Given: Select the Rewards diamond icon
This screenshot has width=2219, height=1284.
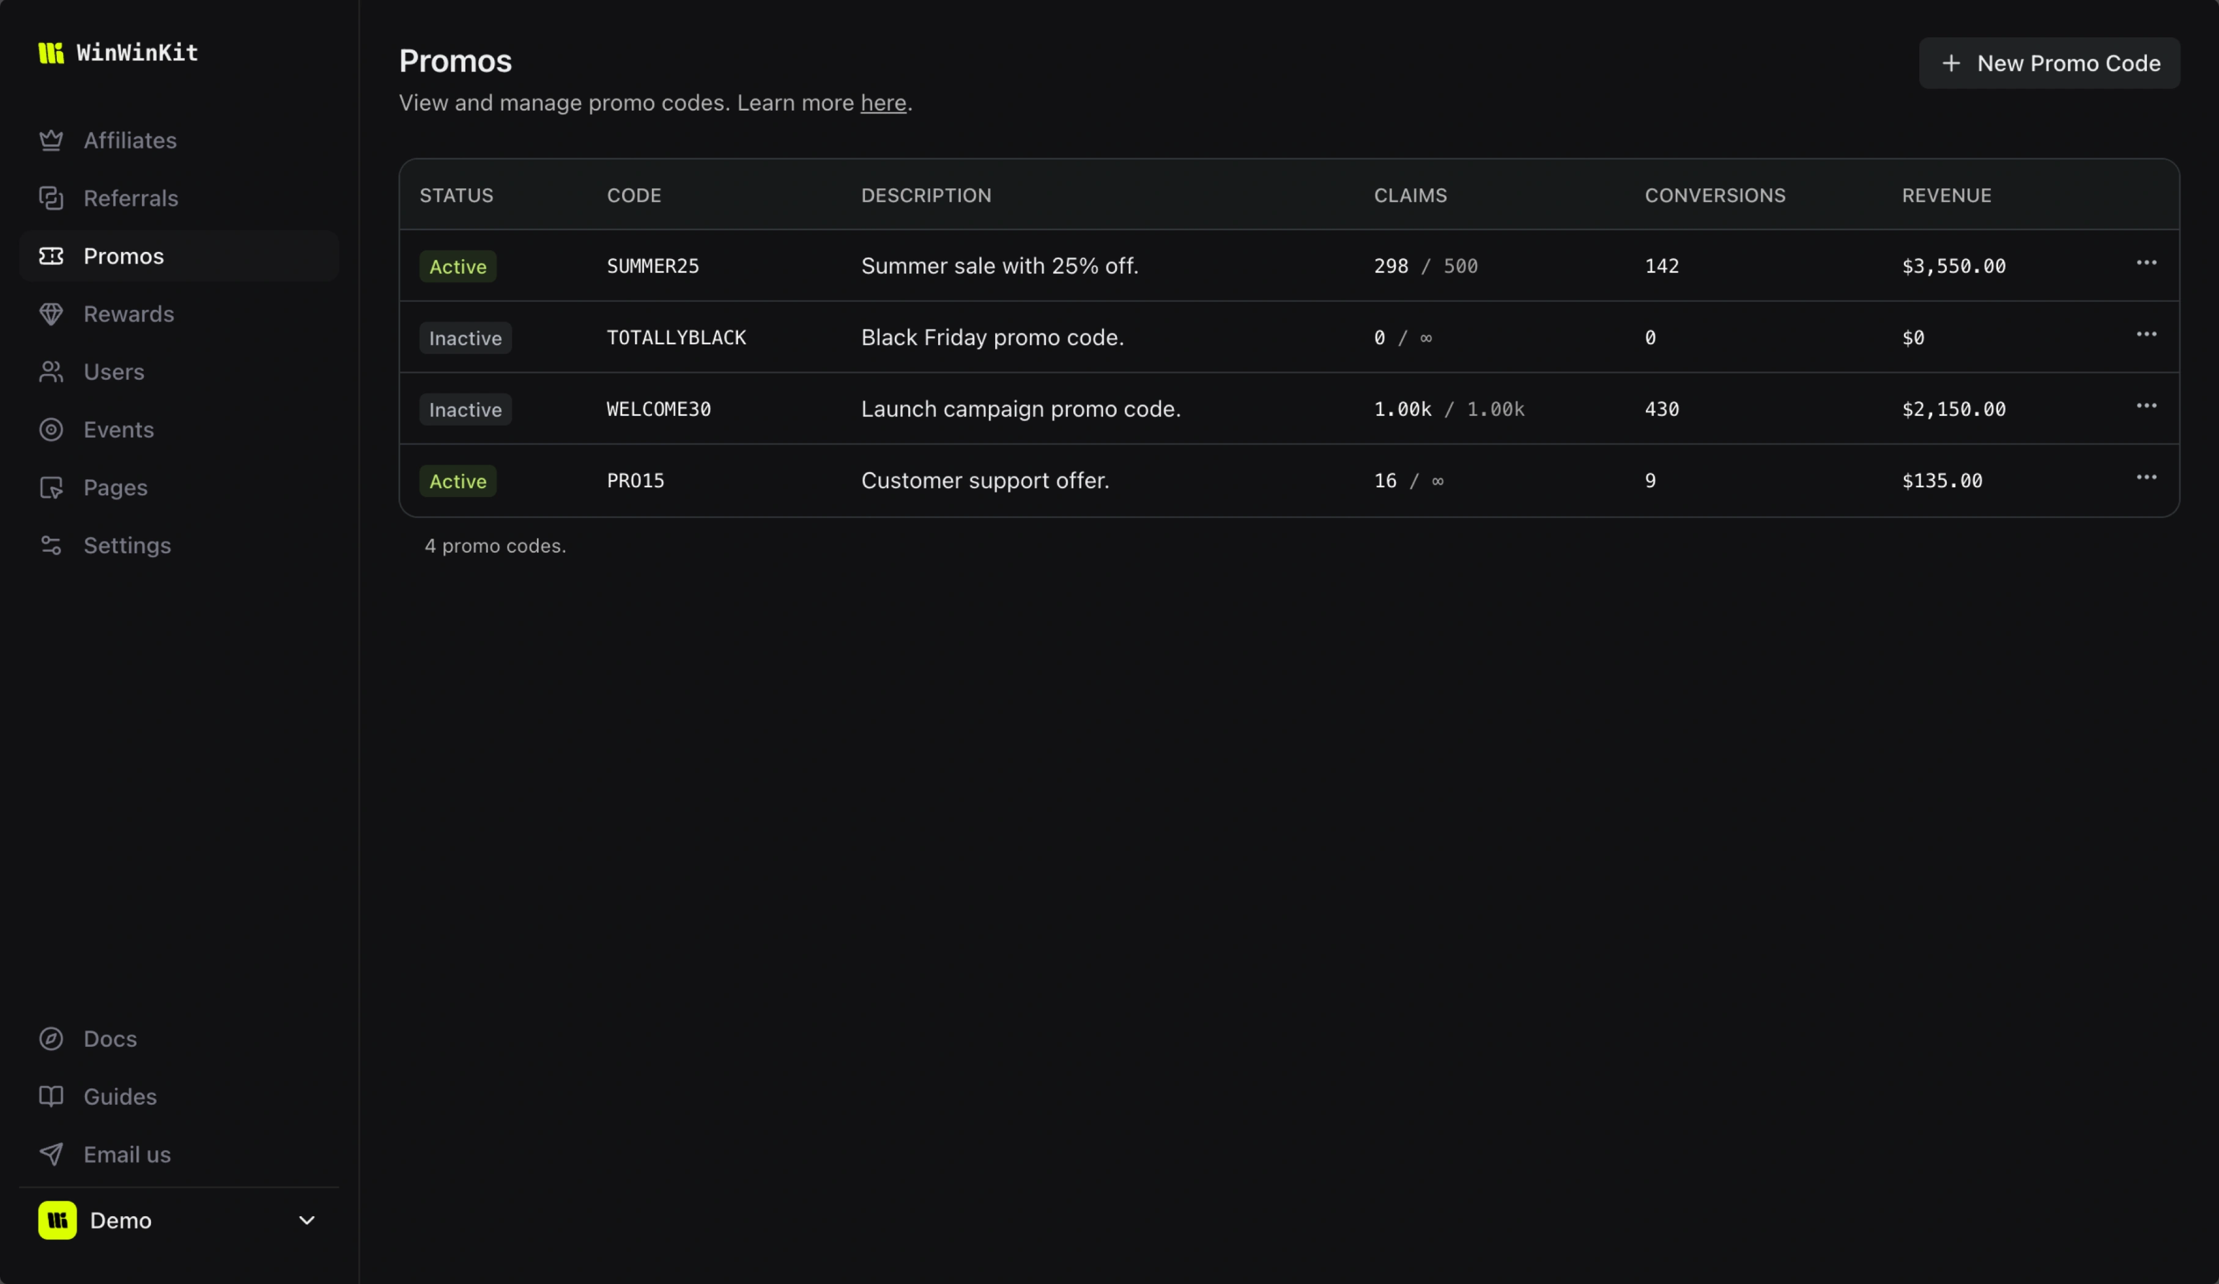Looking at the screenshot, I should tap(51, 313).
